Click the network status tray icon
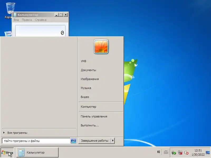 point(180,153)
